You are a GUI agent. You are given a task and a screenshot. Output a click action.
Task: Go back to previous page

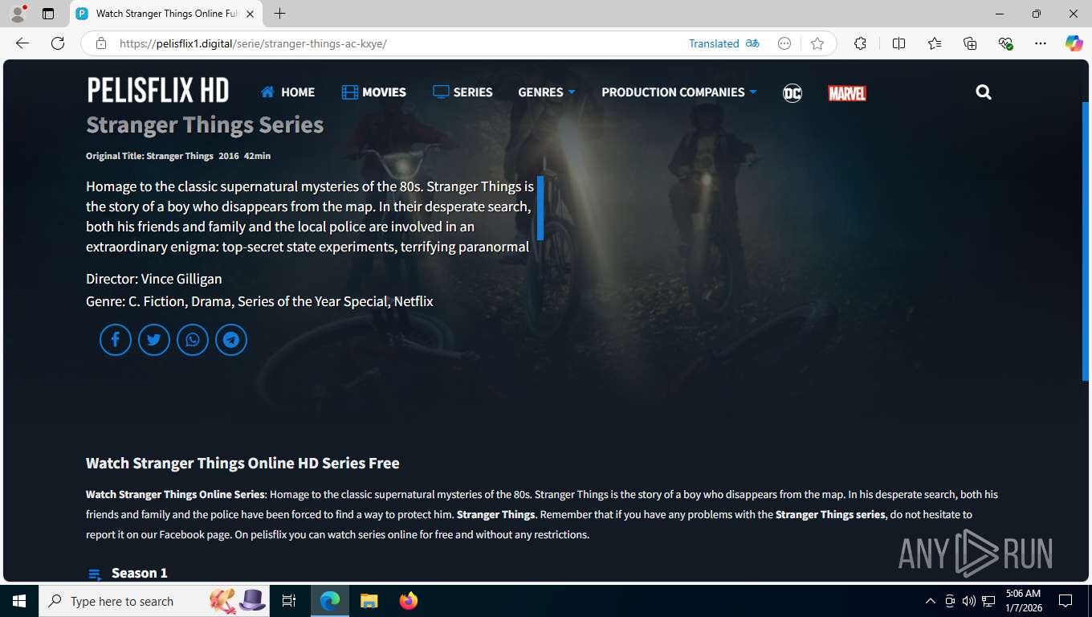(x=22, y=43)
